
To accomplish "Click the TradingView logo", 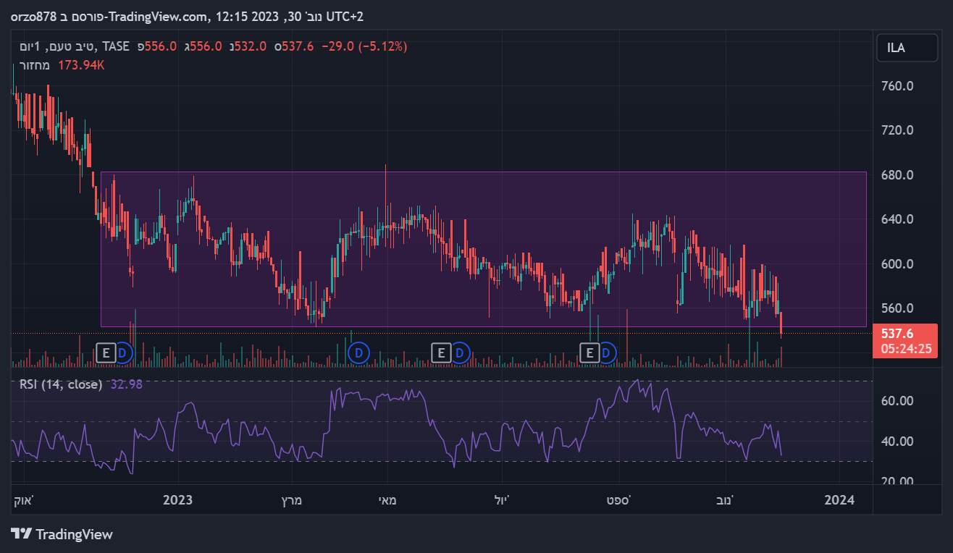I will coord(62,534).
